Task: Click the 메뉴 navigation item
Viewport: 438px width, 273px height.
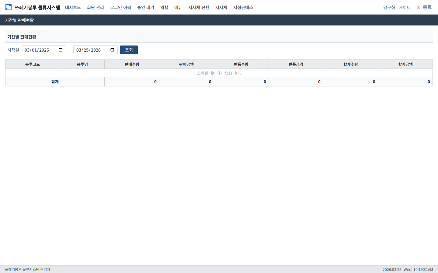Action: [178, 7]
